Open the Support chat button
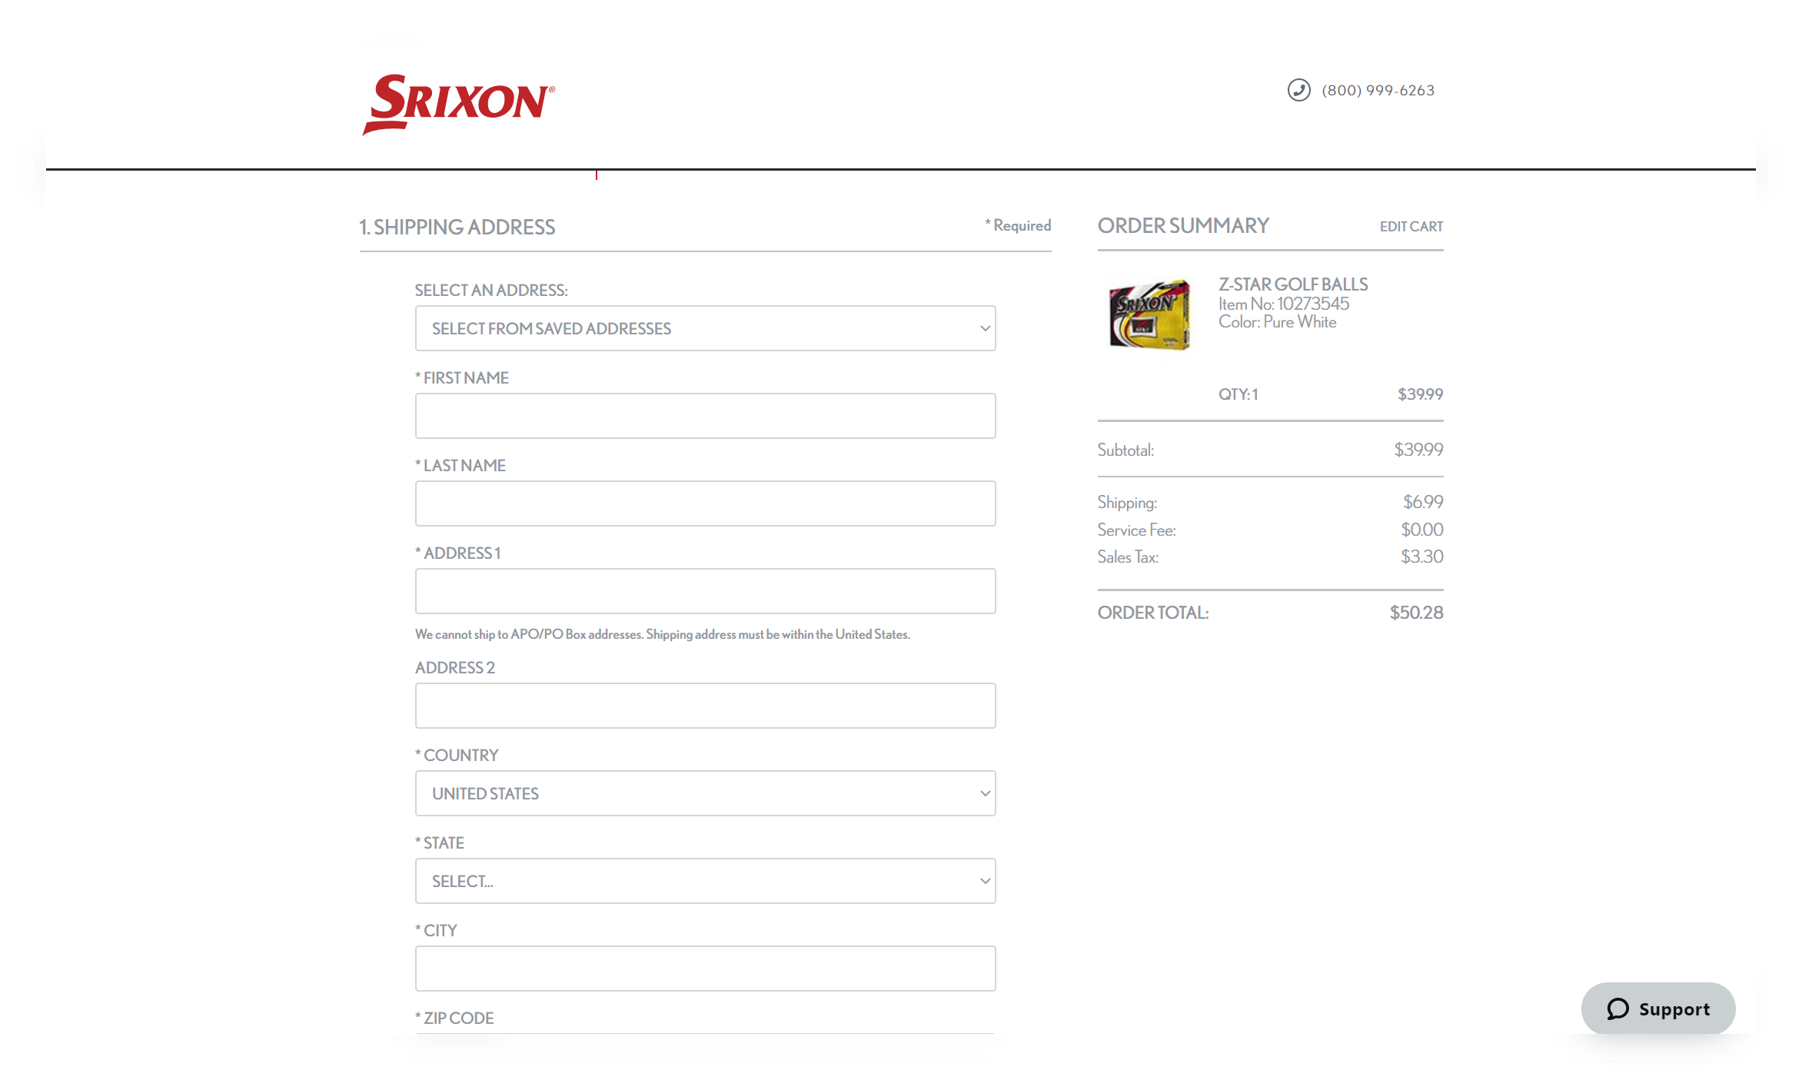1802x1080 pixels. point(1657,1009)
